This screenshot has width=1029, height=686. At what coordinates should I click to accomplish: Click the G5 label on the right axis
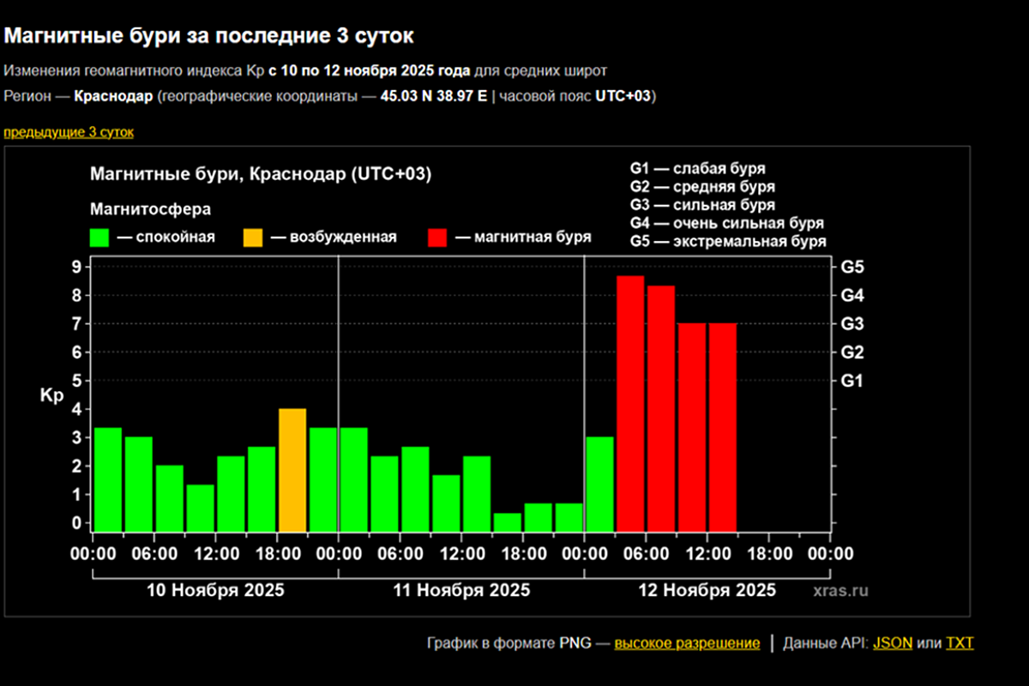tap(853, 268)
